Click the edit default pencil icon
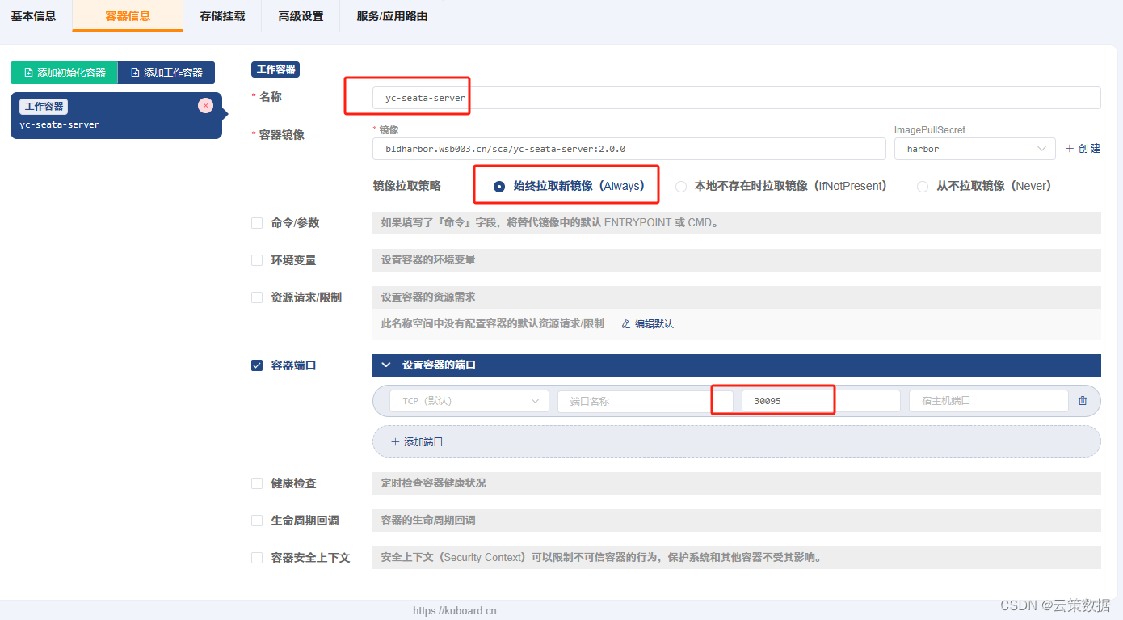Viewport: 1123px width, 620px height. click(625, 323)
